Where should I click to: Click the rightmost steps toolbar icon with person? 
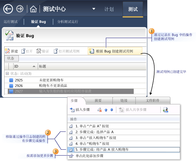click(166, 110)
